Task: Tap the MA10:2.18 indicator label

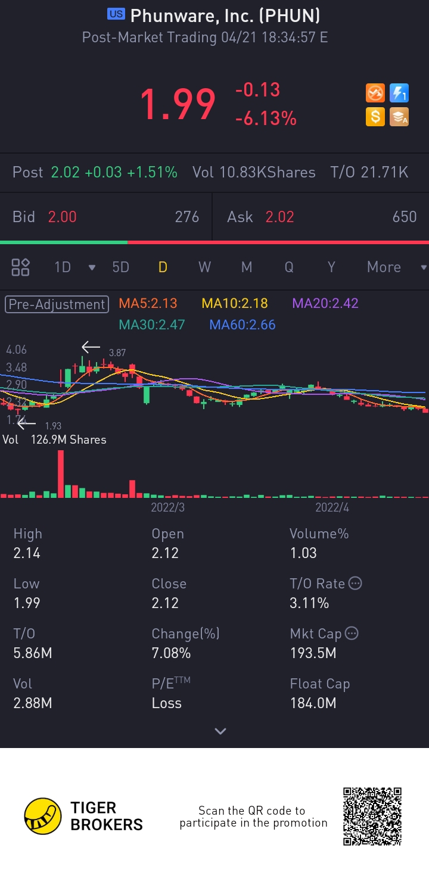Action: tap(234, 303)
